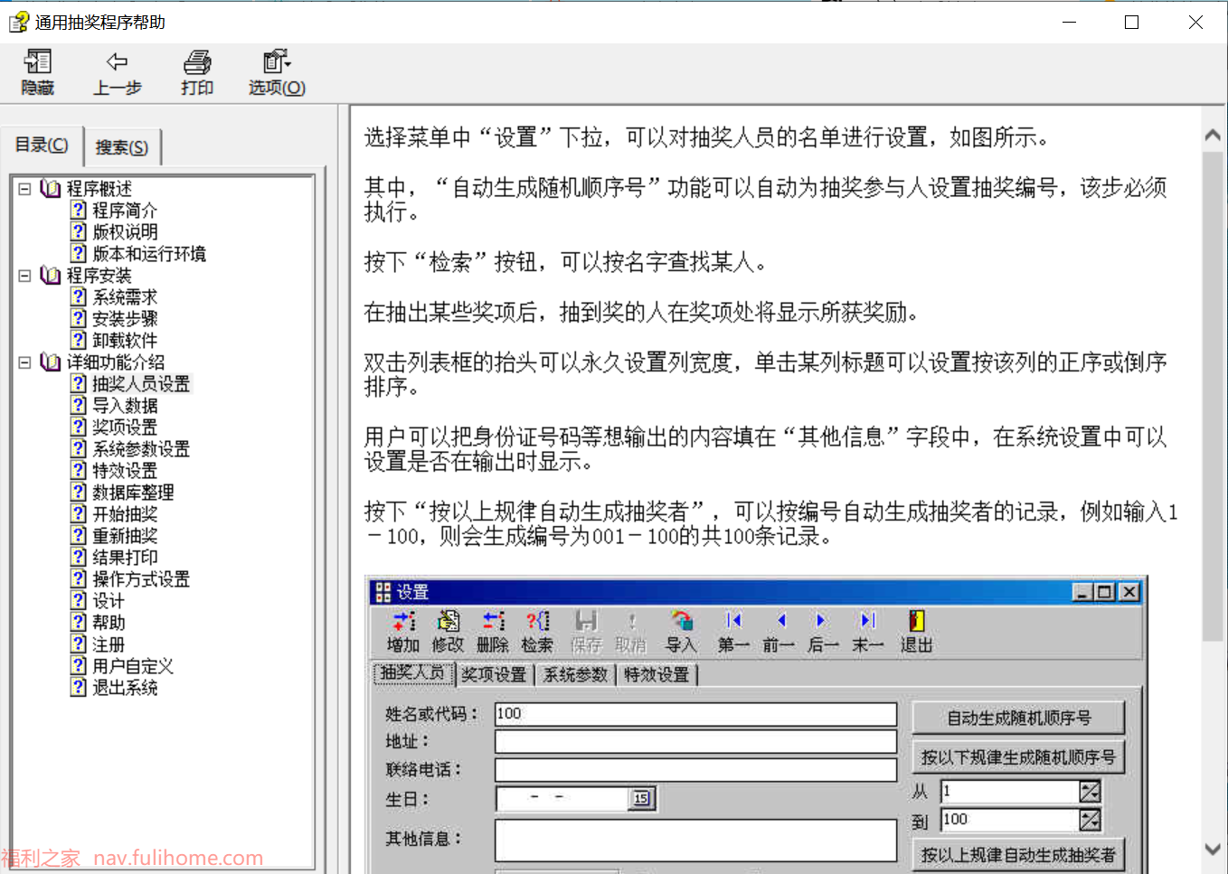Open the 导入数据 help topic
1228x874 pixels.
[125, 406]
